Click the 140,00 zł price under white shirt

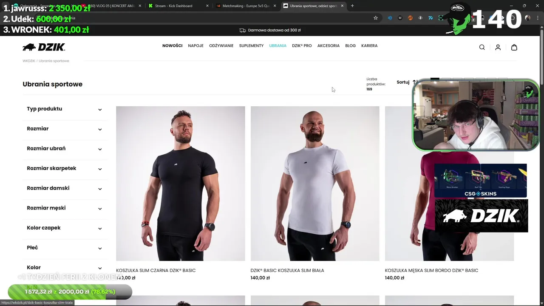(x=260, y=278)
